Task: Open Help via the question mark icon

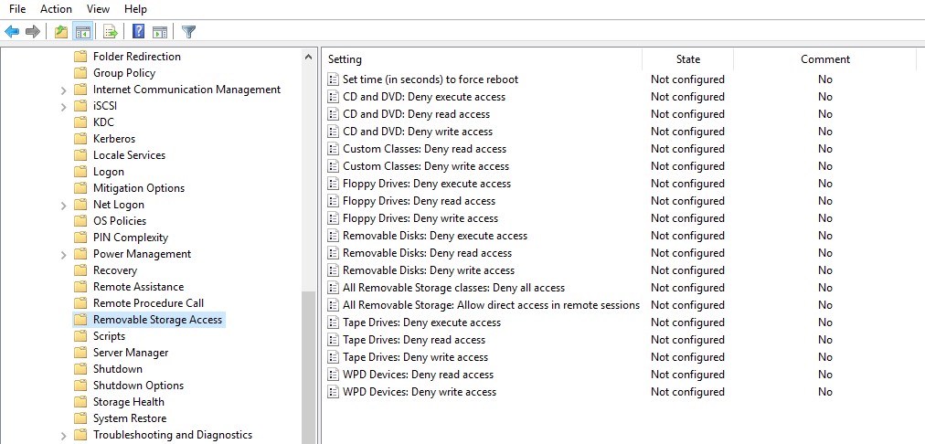Action: click(x=138, y=32)
